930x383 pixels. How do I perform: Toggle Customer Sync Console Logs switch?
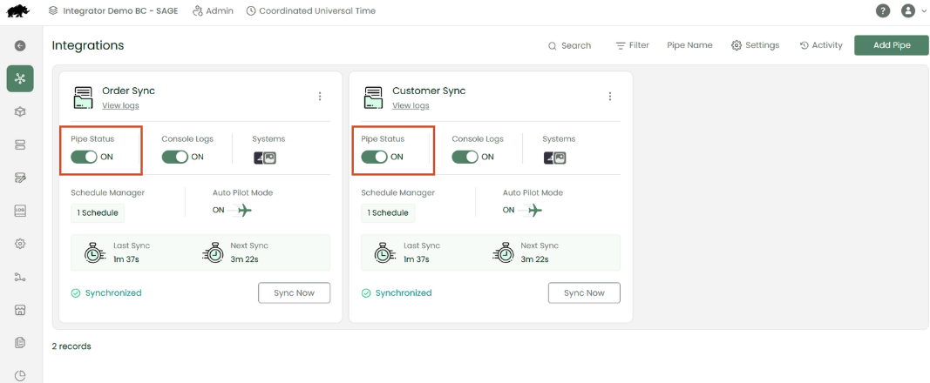[x=465, y=157]
